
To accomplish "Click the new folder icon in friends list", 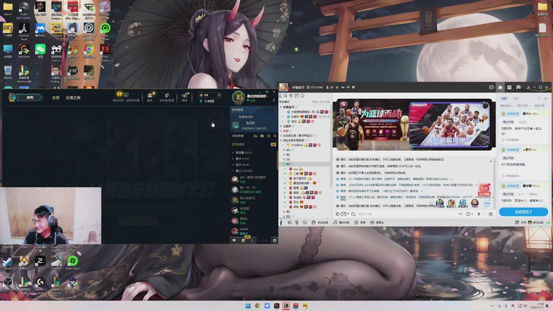I will (262, 135).
